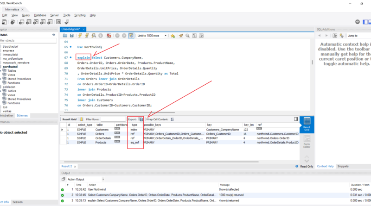Switch to the Form Editor view
The width and height of the screenshot is (371, 206).
click(307, 142)
